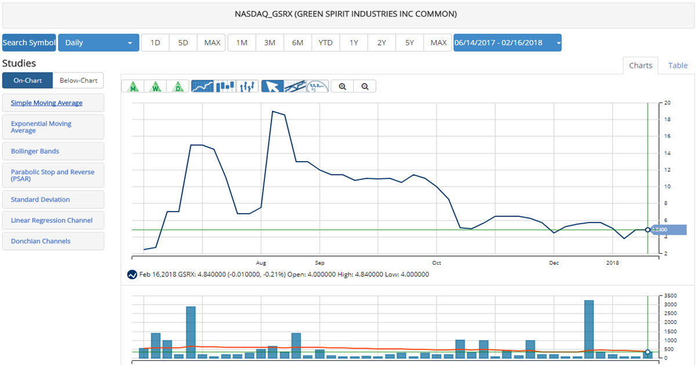Select the trend line drawing tool
This screenshot has height=365, width=696.
pyautogui.click(x=295, y=86)
